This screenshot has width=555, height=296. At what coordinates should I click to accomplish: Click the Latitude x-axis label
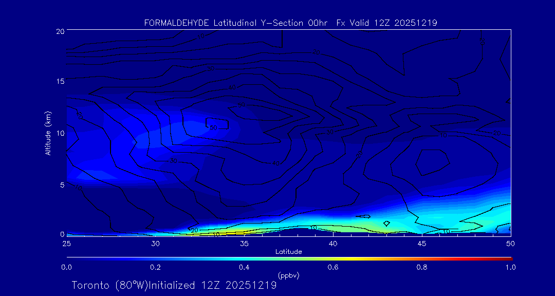(x=288, y=251)
